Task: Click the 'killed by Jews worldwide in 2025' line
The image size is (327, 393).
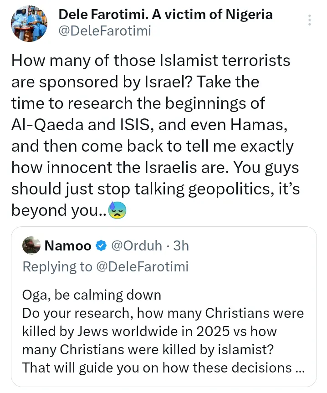Action: (149, 331)
